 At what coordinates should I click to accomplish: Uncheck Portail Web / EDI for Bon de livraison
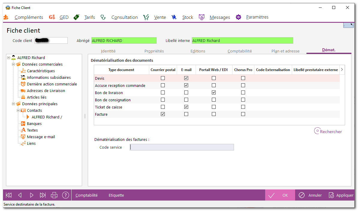click(214, 93)
